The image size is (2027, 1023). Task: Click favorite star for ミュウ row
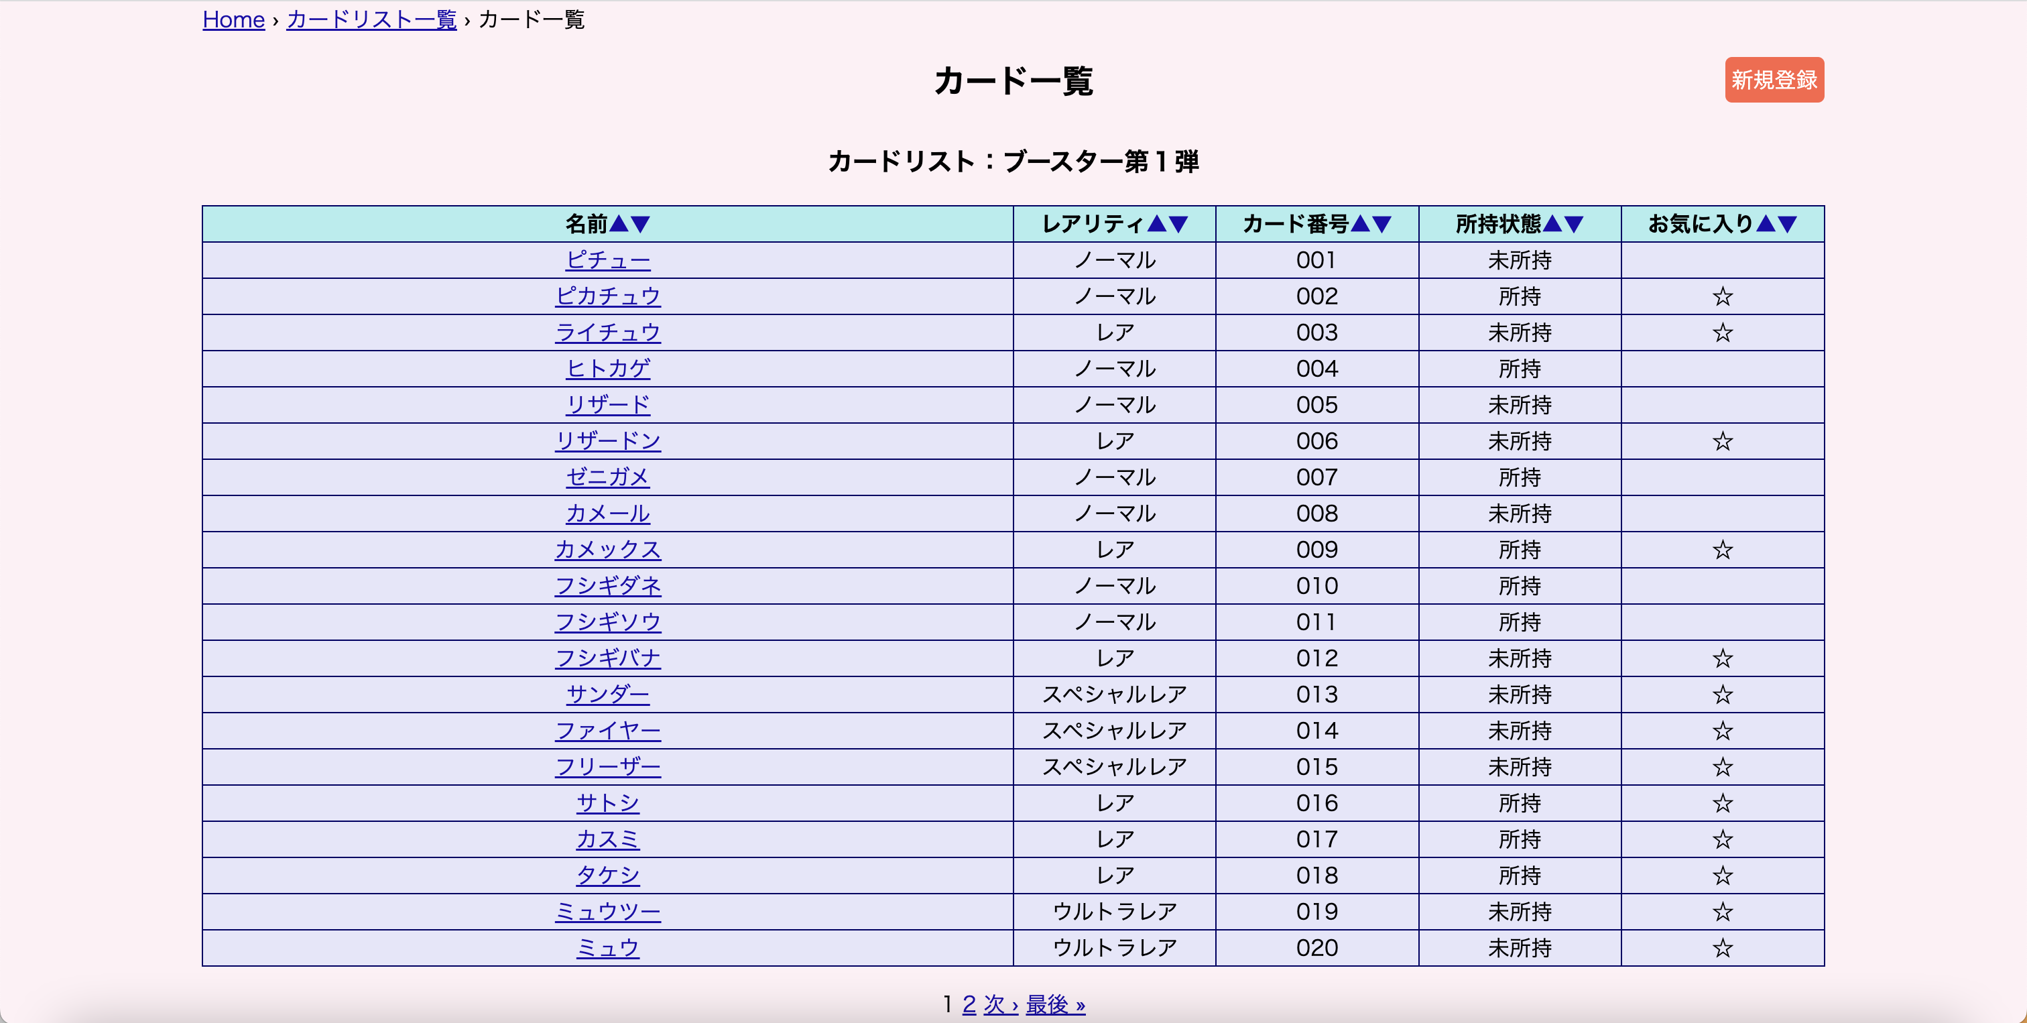(x=1723, y=948)
